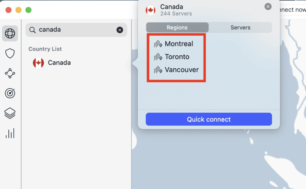
Task: Switch to the Regions tab
Action: click(177, 27)
